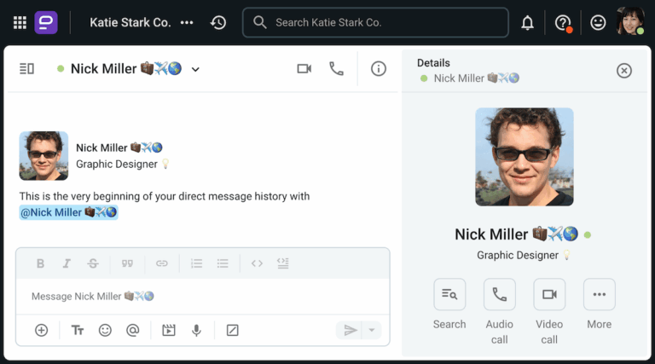Open the info details icon in header

[x=379, y=69]
